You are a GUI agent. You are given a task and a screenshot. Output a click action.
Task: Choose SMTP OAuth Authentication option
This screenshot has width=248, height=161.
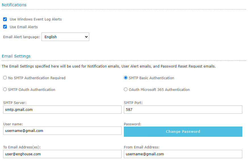(x=5, y=89)
